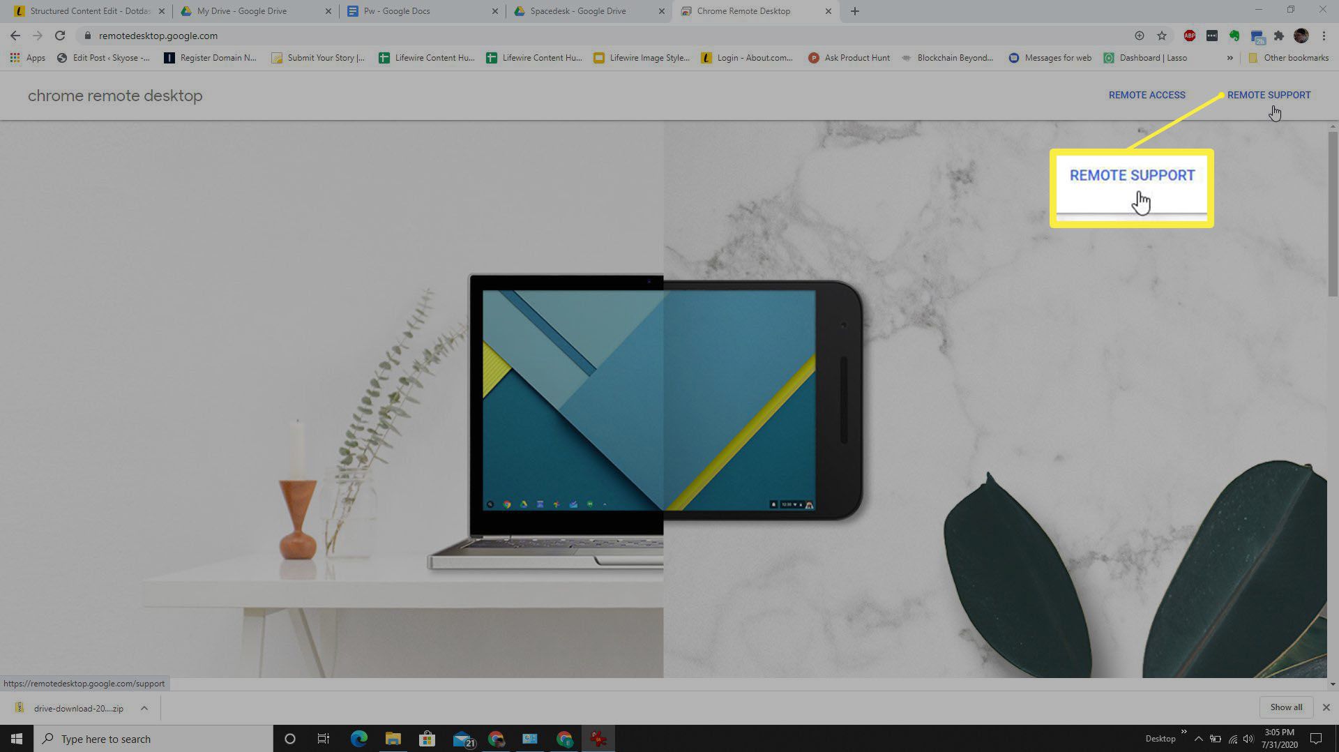Viewport: 1339px width, 752px height.
Task: Open the Apps bookmarks shortcut
Action: [28, 58]
